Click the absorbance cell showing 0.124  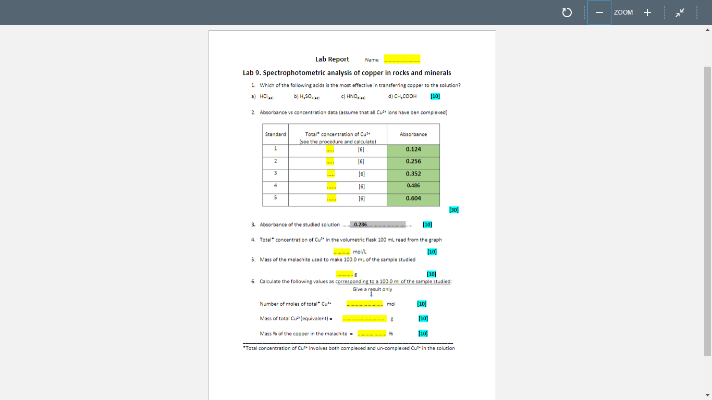click(x=413, y=150)
